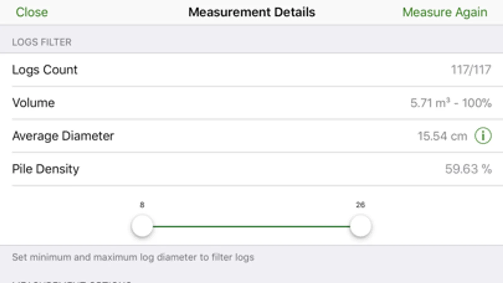Select the Logs Count row label
The width and height of the screenshot is (503, 283).
tap(45, 70)
